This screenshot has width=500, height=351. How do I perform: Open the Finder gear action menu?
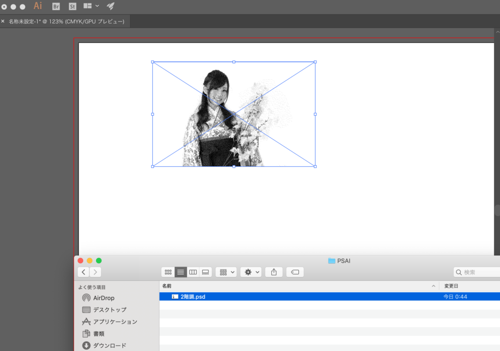pyautogui.click(x=251, y=272)
